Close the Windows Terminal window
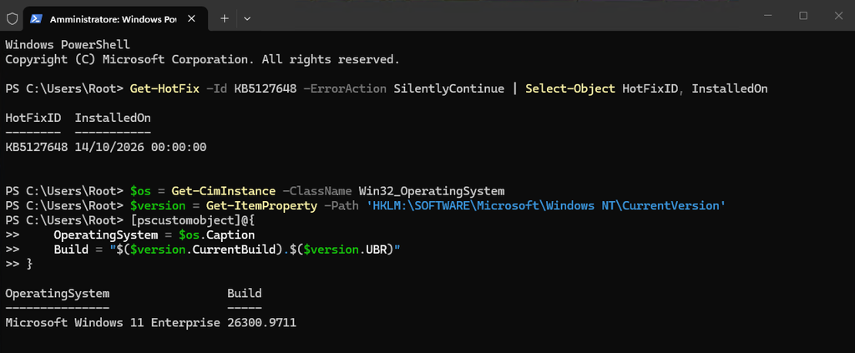The height and width of the screenshot is (353, 855). pos(838,16)
